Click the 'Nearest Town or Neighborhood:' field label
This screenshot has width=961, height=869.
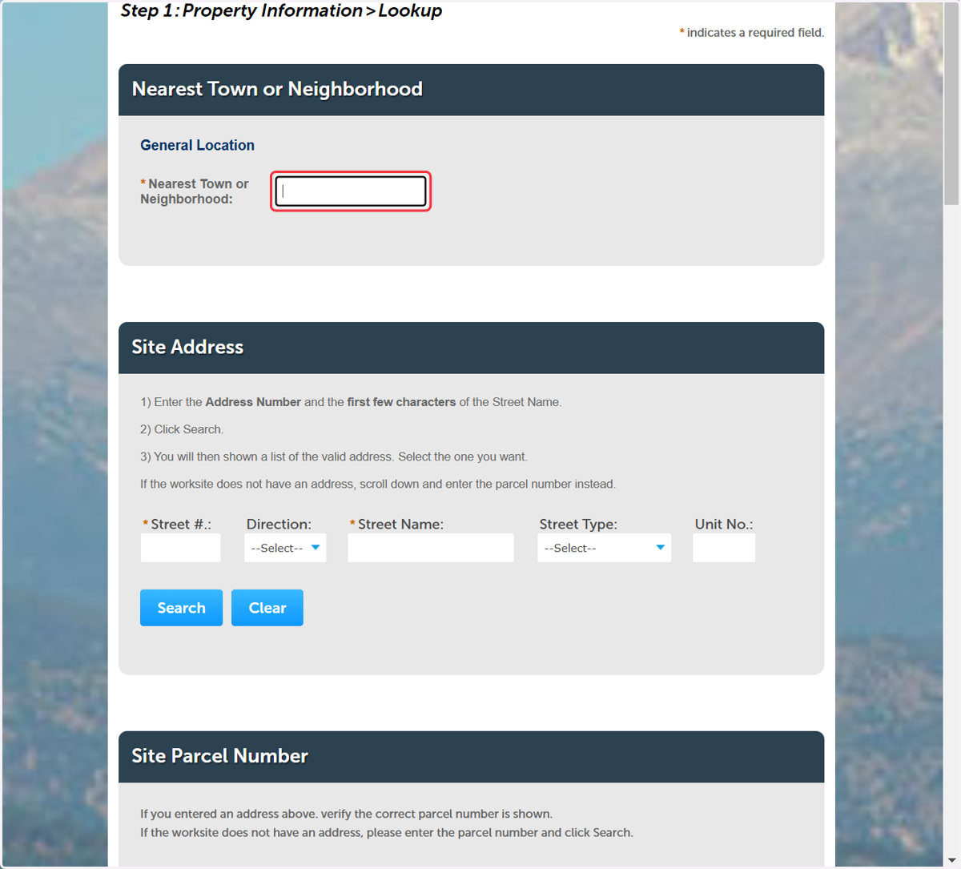(x=195, y=191)
